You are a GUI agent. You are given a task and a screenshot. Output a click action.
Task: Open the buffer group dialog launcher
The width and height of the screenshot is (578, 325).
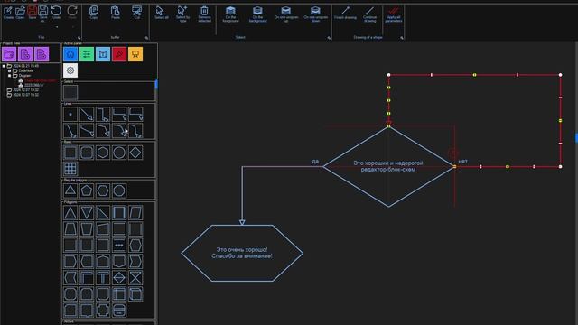click(x=146, y=38)
